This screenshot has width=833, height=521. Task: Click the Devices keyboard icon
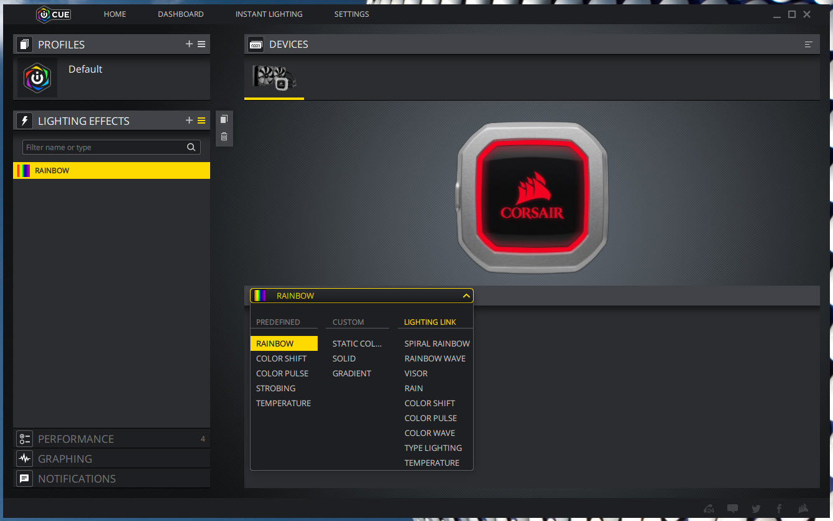[x=255, y=44]
